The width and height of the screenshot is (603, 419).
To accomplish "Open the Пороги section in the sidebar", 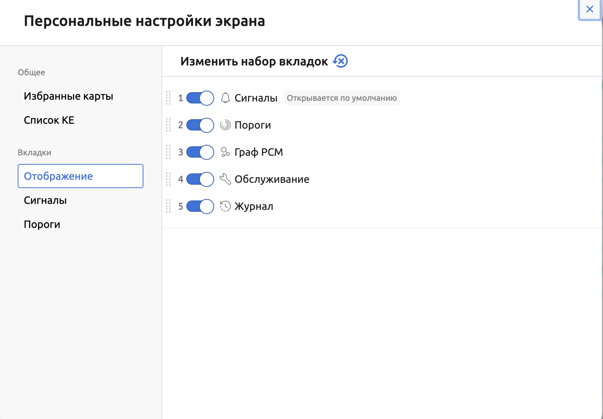I will click(x=42, y=224).
